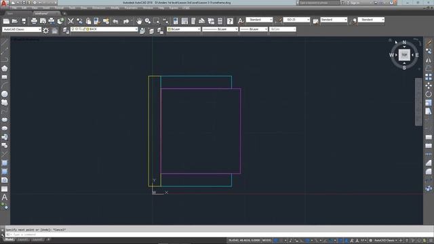Open the Layer Properties Manager icon
Screen dimensions: 434x244
coord(66,30)
